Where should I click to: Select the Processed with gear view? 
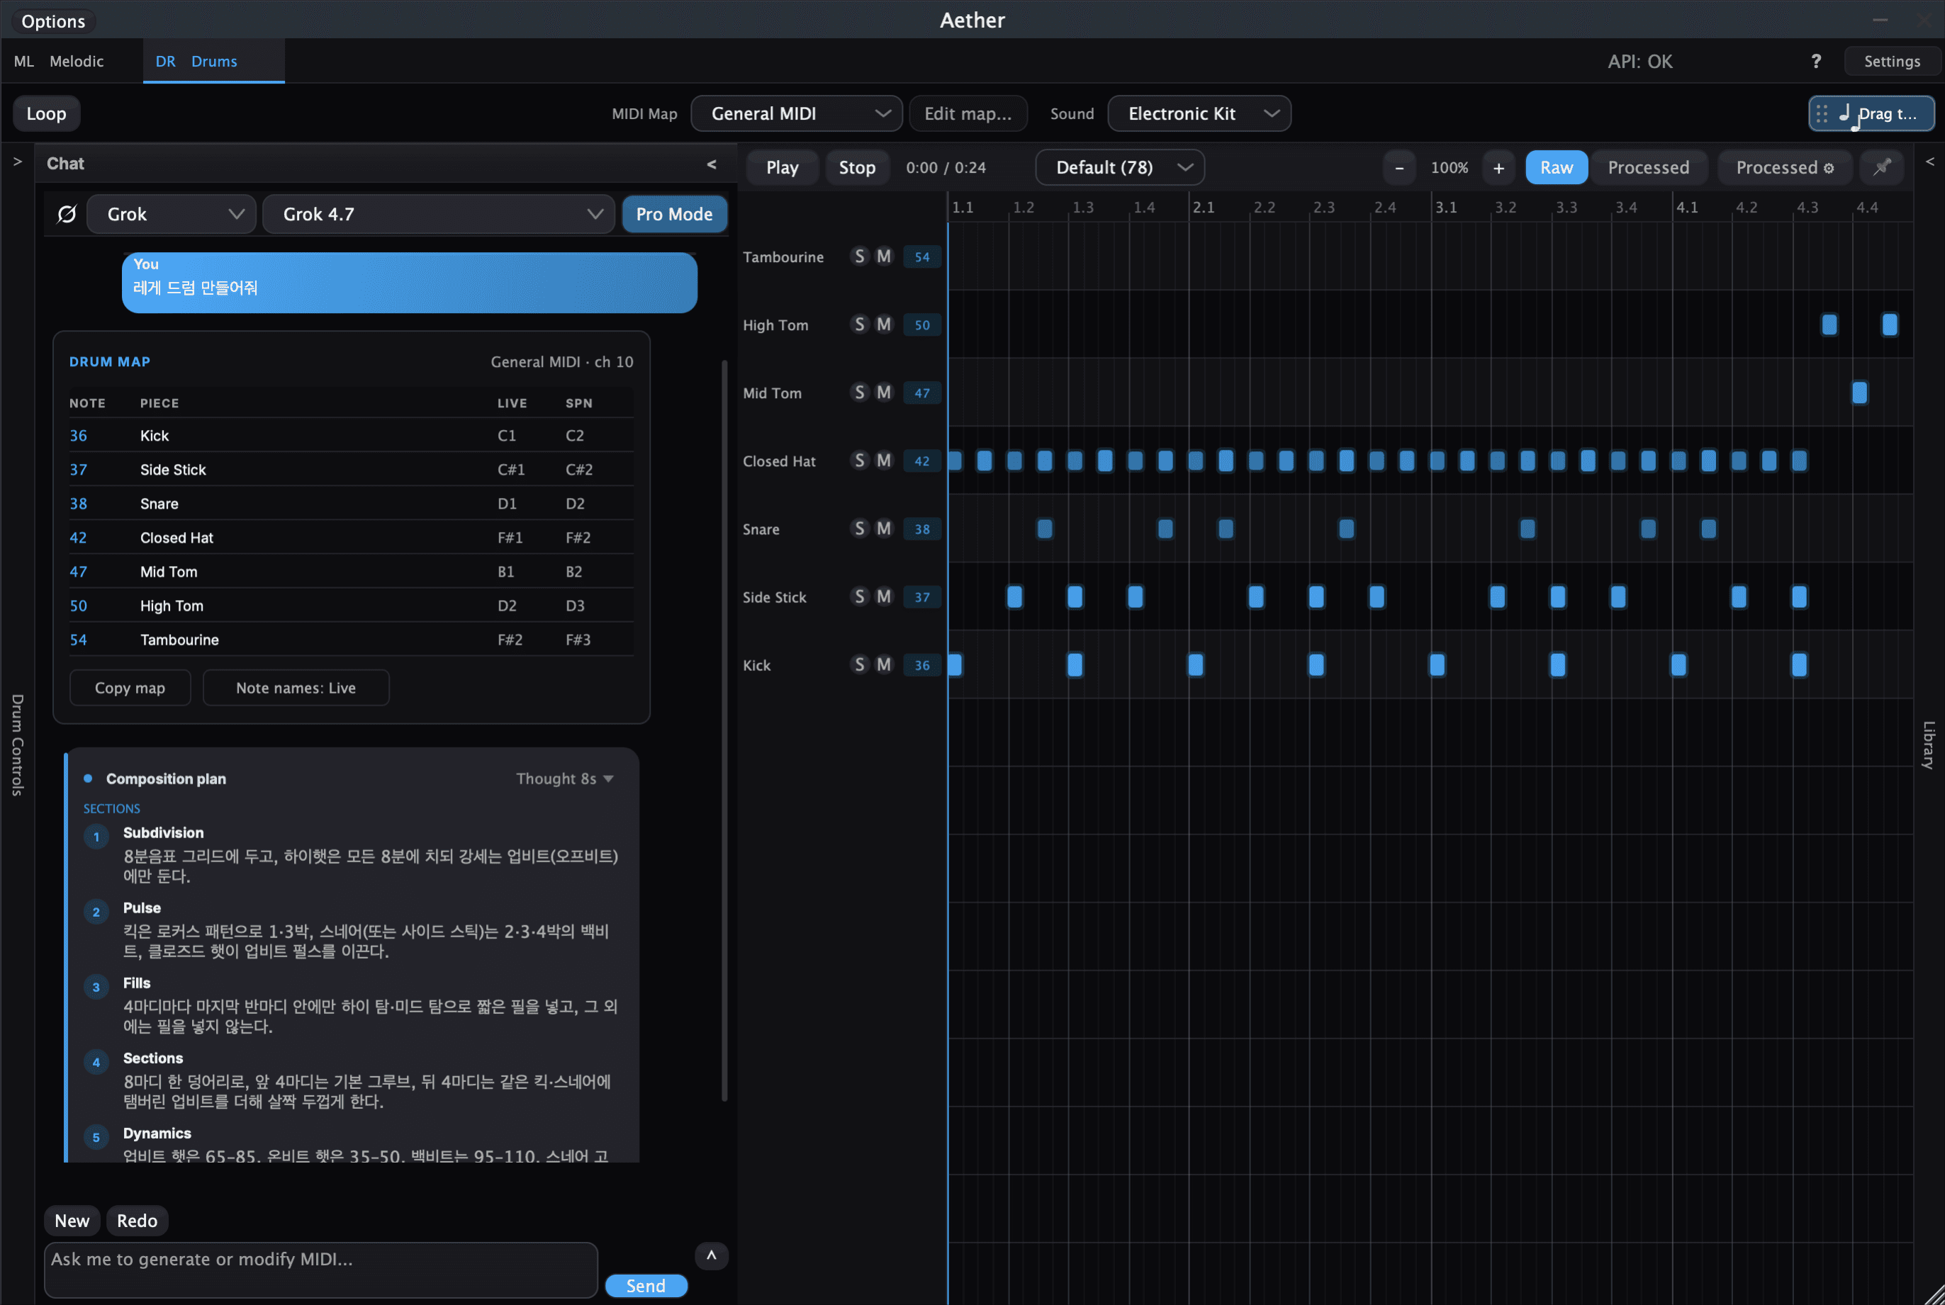point(1784,168)
